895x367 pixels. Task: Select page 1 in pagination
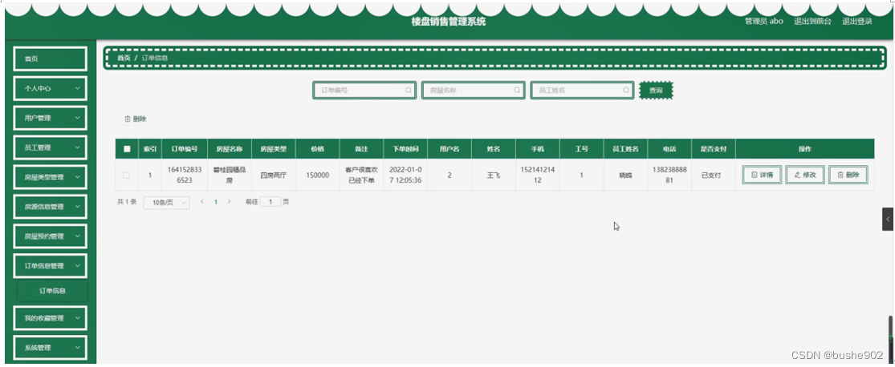216,202
